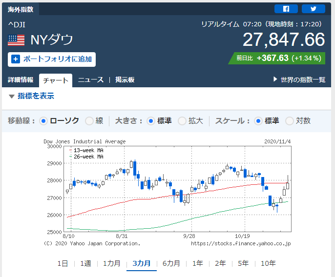Click the arrow icon before 世界の指数一覧
Image resolution: width=335 pixels, height=277 pixels.
[x=275, y=79]
